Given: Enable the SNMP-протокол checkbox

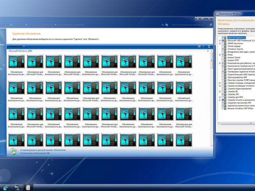Looking at the screenshot, I should tap(222, 43).
